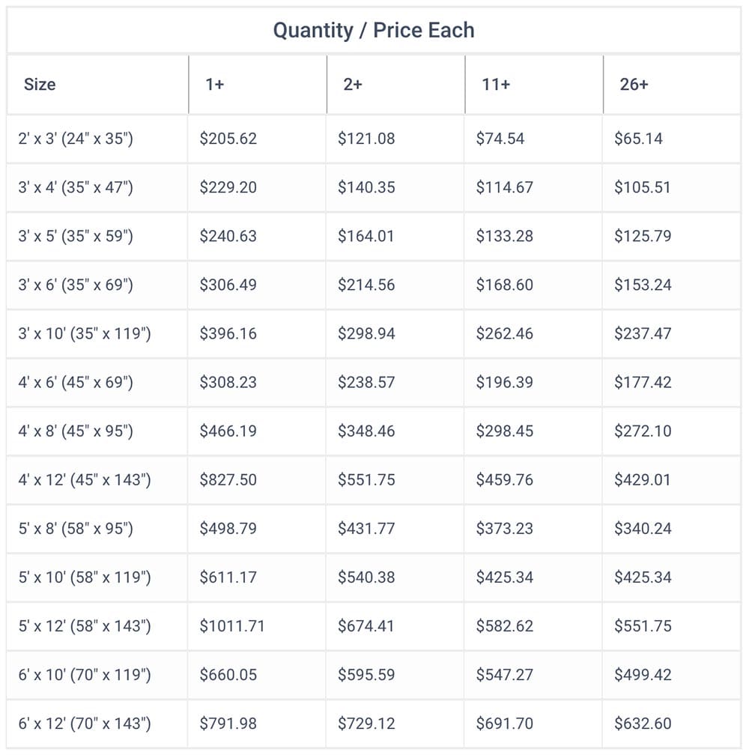Click the $164.01 price cell
Image resolution: width=749 pixels, height=755 pixels.
[366, 236]
